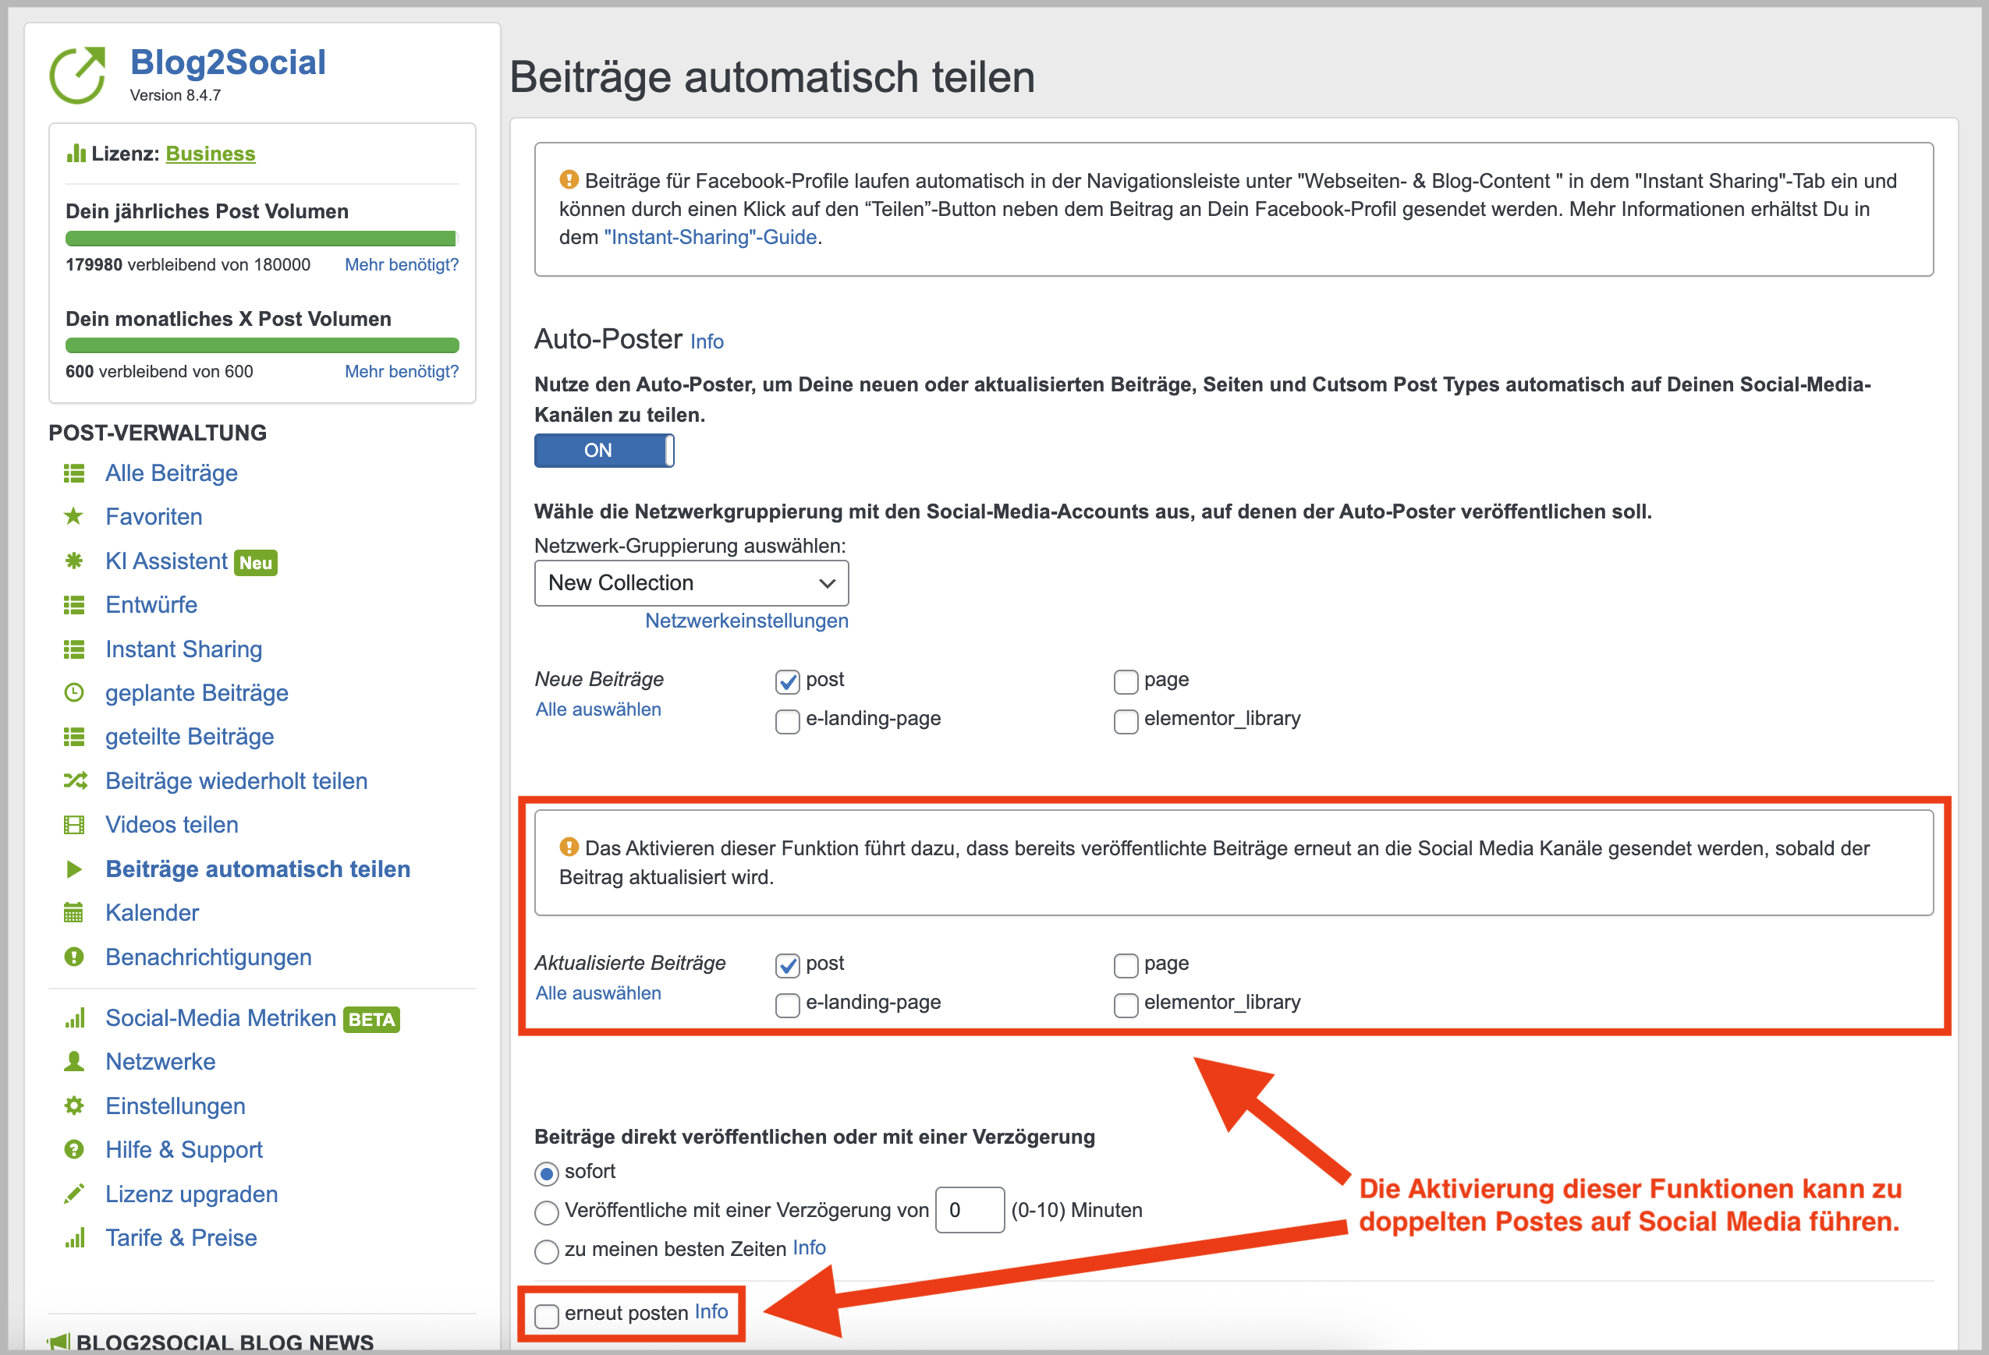Screen dimensions: 1989x1355
Task: Check 'e-landing-page' under Neue Beiträge
Action: pos(787,721)
